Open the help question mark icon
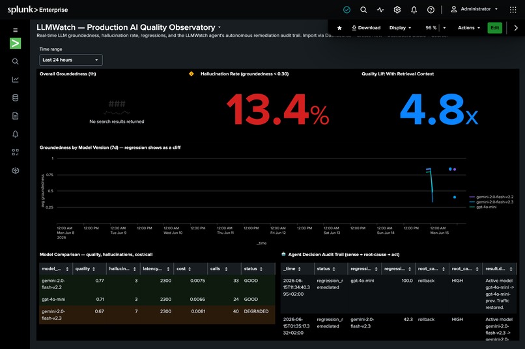 [x=431, y=10]
